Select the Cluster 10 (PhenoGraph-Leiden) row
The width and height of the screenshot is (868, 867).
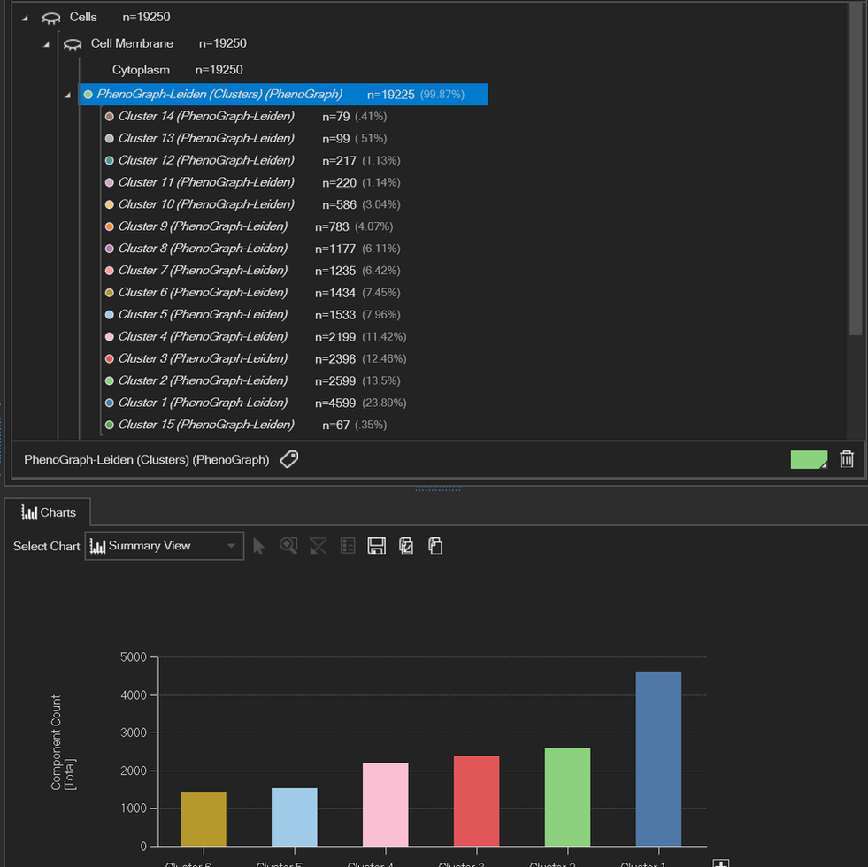click(252, 204)
